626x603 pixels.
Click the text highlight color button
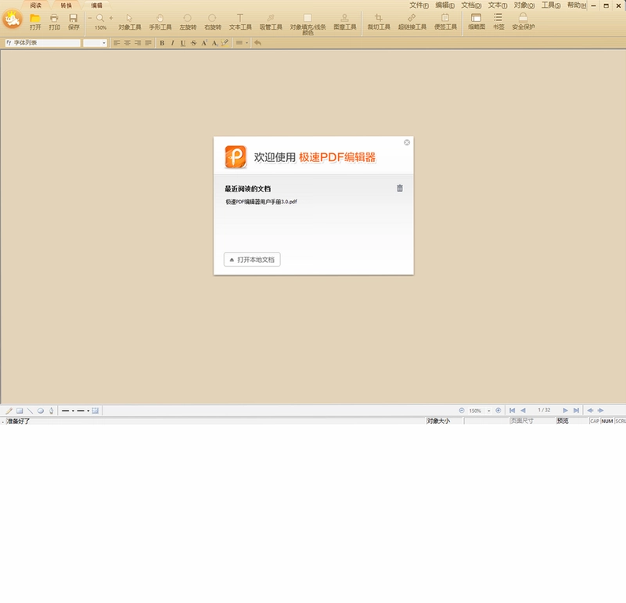click(225, 43)
